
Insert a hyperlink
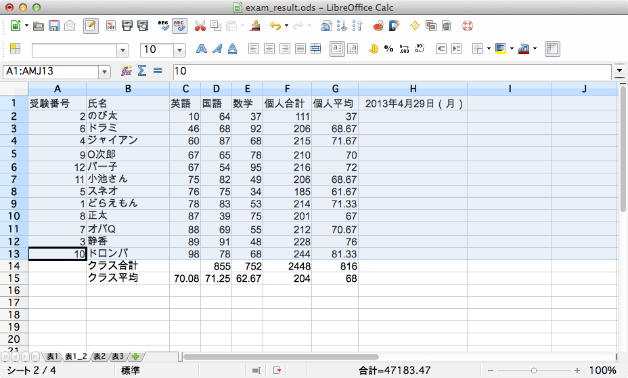coord(326,26)
